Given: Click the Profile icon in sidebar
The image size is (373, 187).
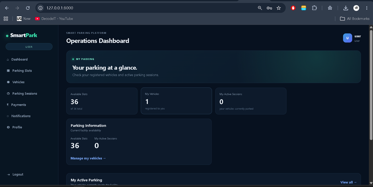Looking at the screenshot, I should point(8,127).
